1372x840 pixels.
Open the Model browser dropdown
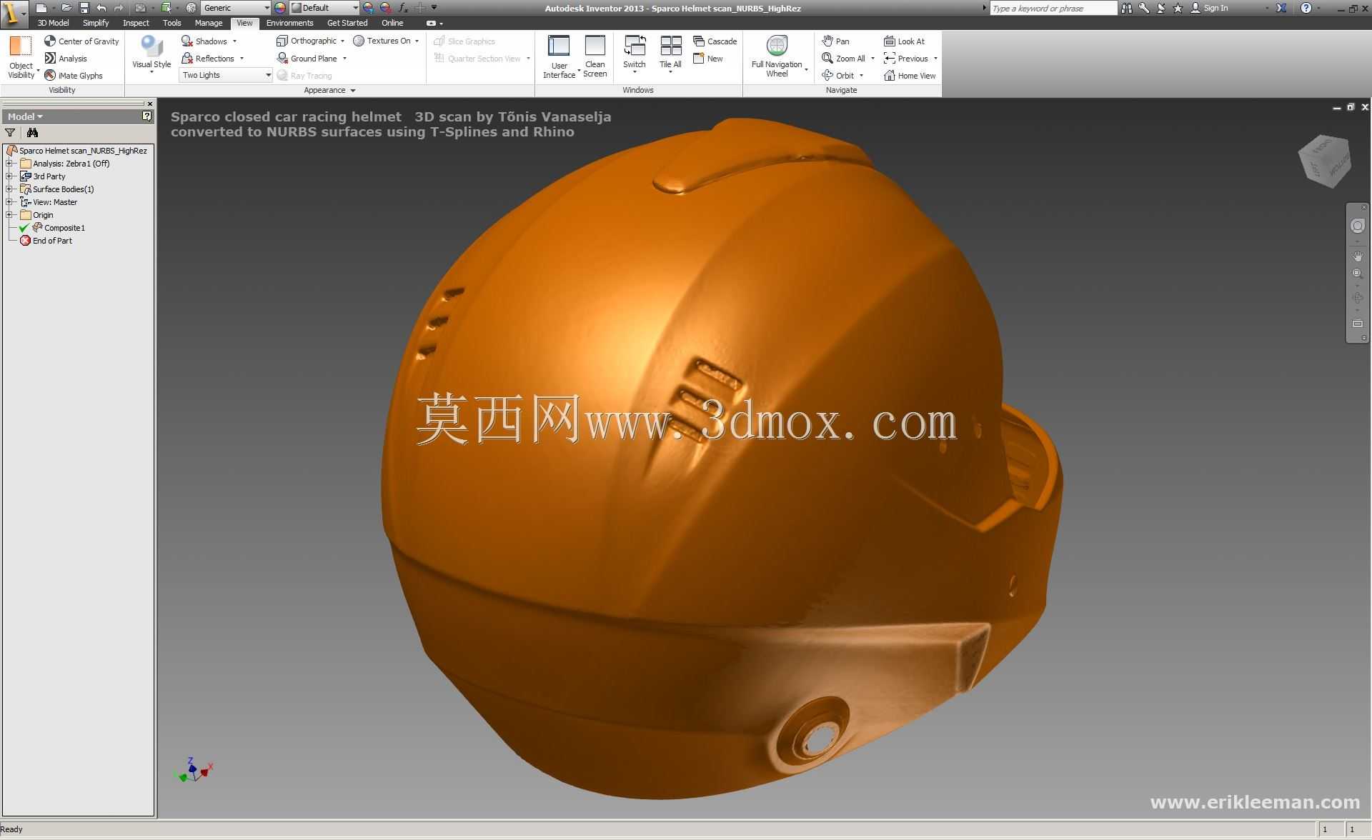point(25,116)
